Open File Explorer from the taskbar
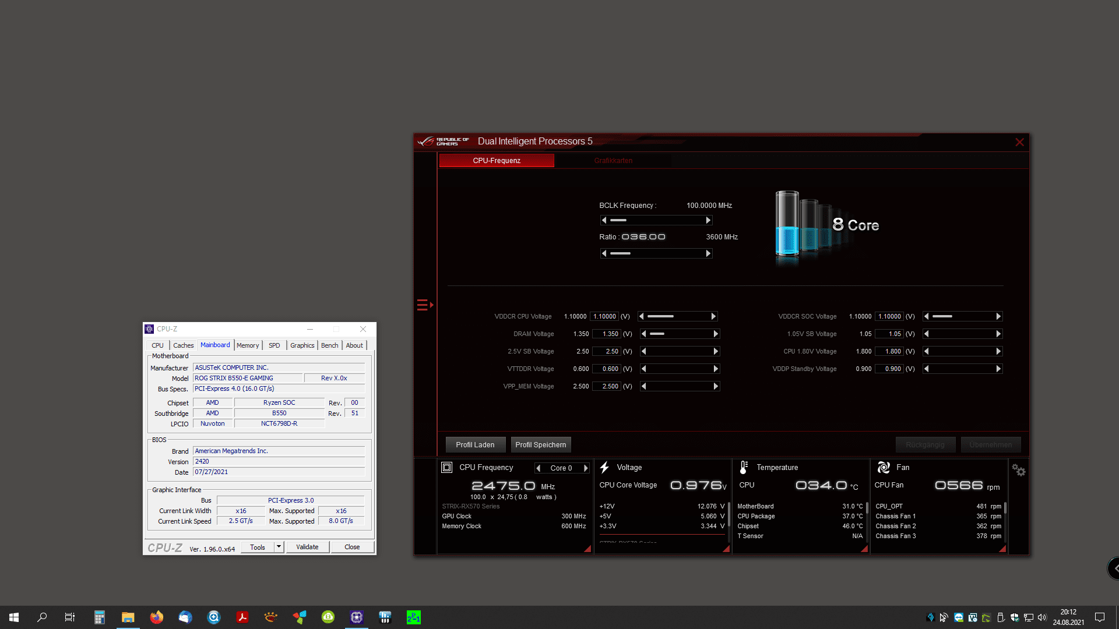This screenshot has width=1119, height=629. [x=128, y=617]
